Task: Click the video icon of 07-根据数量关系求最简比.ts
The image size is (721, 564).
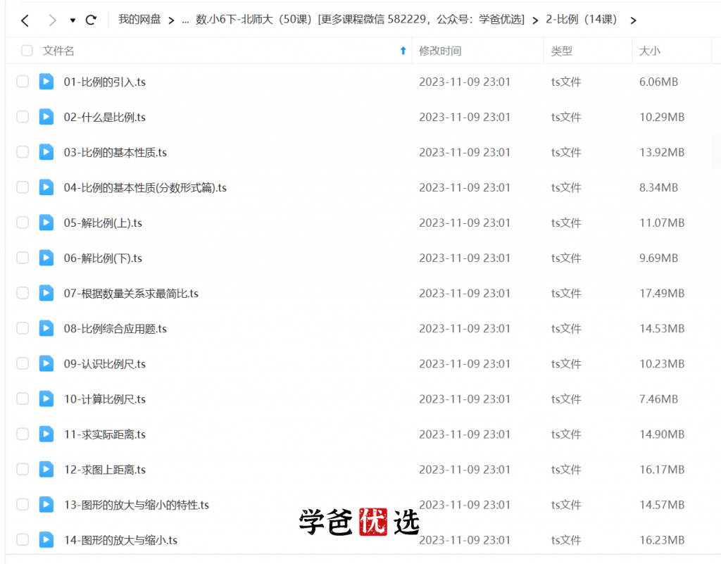Action: click(x=46, y=293)
